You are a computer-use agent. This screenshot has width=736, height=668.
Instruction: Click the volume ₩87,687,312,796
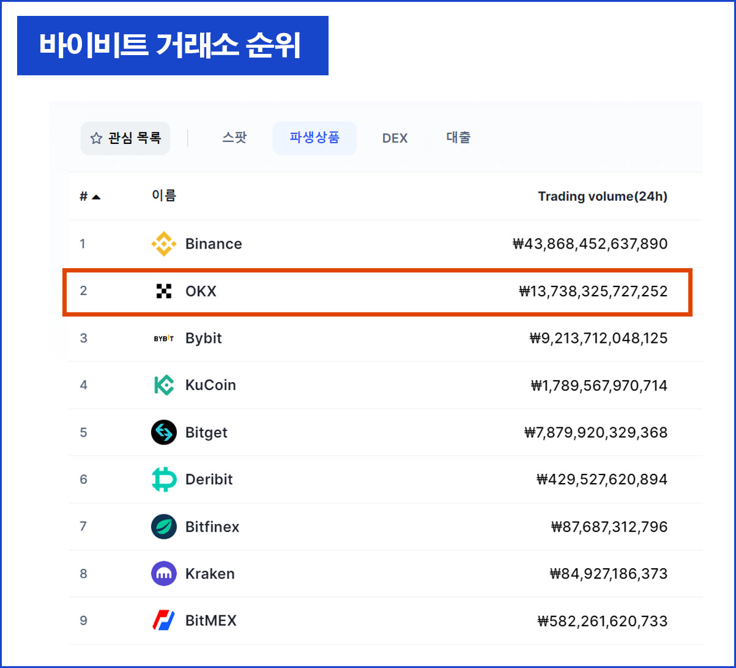point(609,527)
